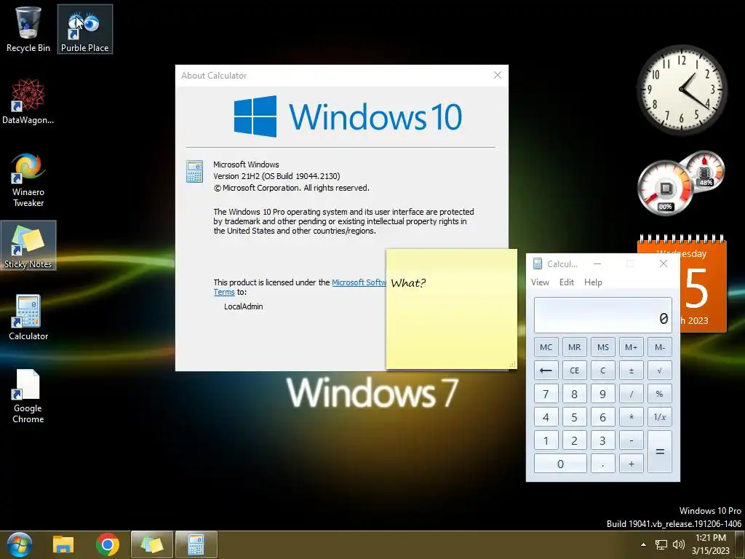The width and height of the screenshot is (745, 559).
Task: Open the Calculator Help menu
Action: pos(593,282)
